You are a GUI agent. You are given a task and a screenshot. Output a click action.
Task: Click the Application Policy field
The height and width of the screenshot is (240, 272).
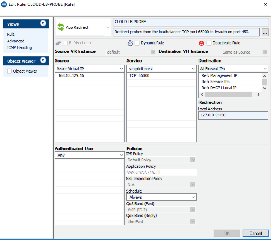(161, 172)
